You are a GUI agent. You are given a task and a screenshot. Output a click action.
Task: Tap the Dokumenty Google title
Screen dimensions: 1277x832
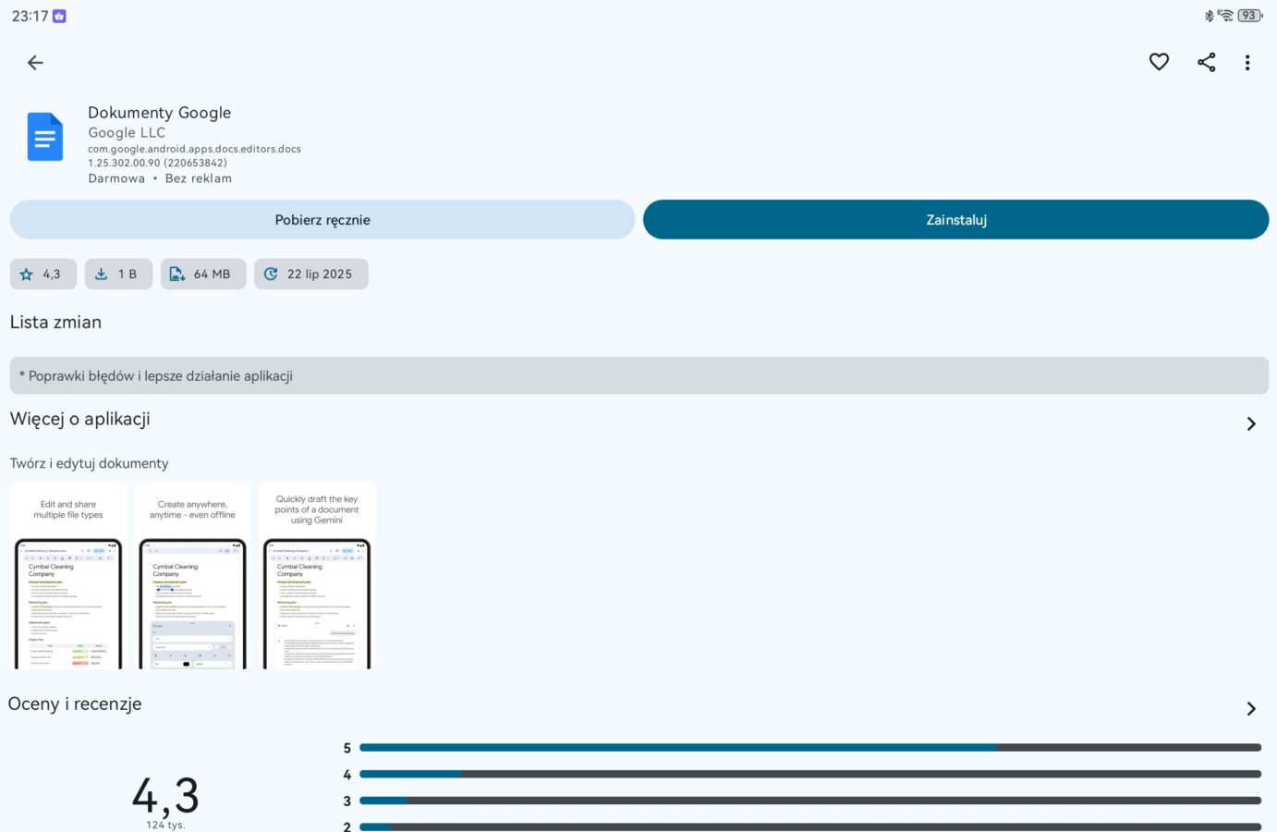tap(160, 113)
